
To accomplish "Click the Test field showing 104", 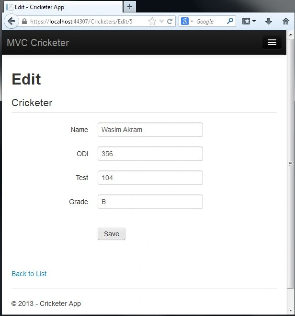I will point(150,178).
